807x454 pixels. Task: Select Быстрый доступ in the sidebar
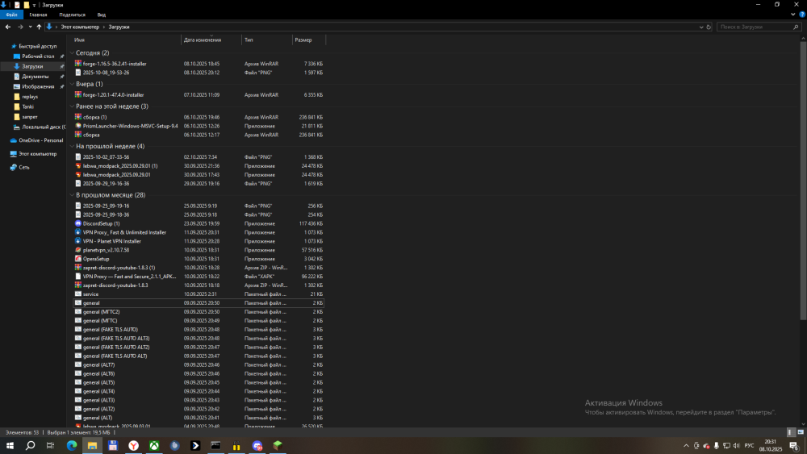coord(38,46)
